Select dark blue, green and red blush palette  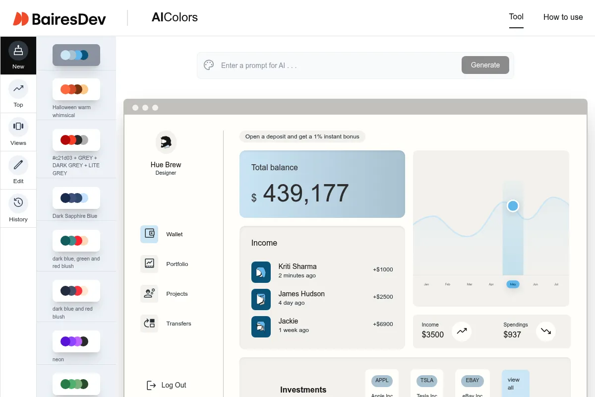[76, 241]
